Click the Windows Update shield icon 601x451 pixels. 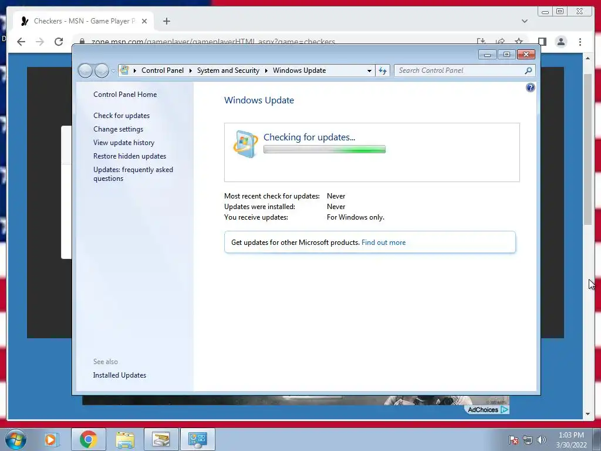tap(245, 144)
